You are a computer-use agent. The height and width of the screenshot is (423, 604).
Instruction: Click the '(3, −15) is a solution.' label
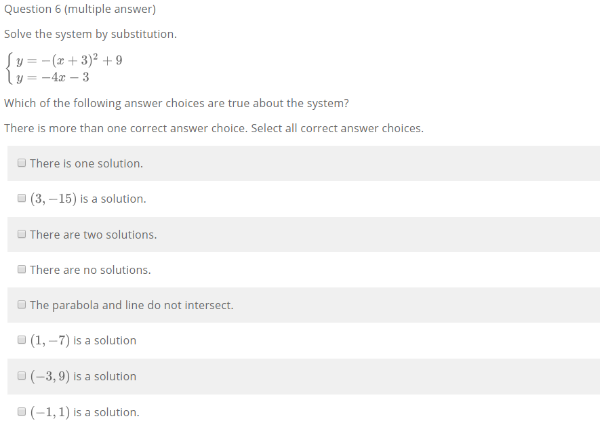(88, 199)
